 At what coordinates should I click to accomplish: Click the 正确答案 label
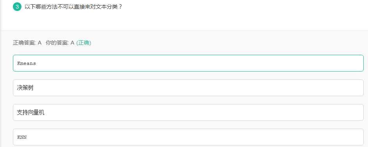coord(24,43)
